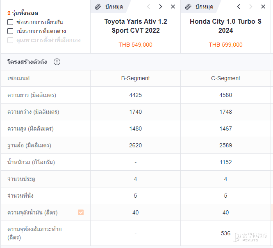
Task: Click disabled right arrow on Honda column
Action: [251, 7]
